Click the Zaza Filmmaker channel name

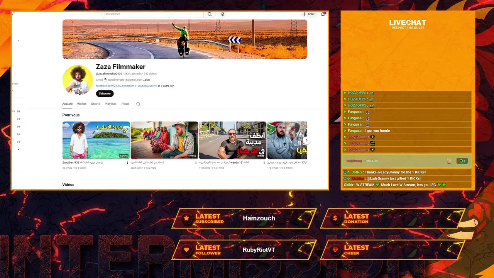[x=120, y=67]
